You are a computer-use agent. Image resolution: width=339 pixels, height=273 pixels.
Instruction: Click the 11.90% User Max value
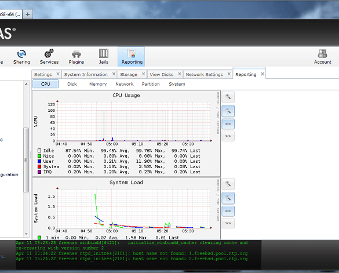144,161
